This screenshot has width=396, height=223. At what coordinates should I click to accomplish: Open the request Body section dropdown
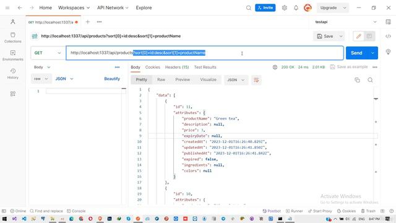point(42,68)
